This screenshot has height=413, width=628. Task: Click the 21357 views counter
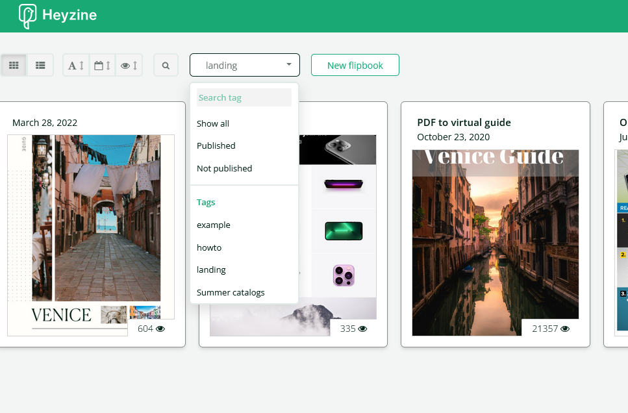click(x=550, y=329)
